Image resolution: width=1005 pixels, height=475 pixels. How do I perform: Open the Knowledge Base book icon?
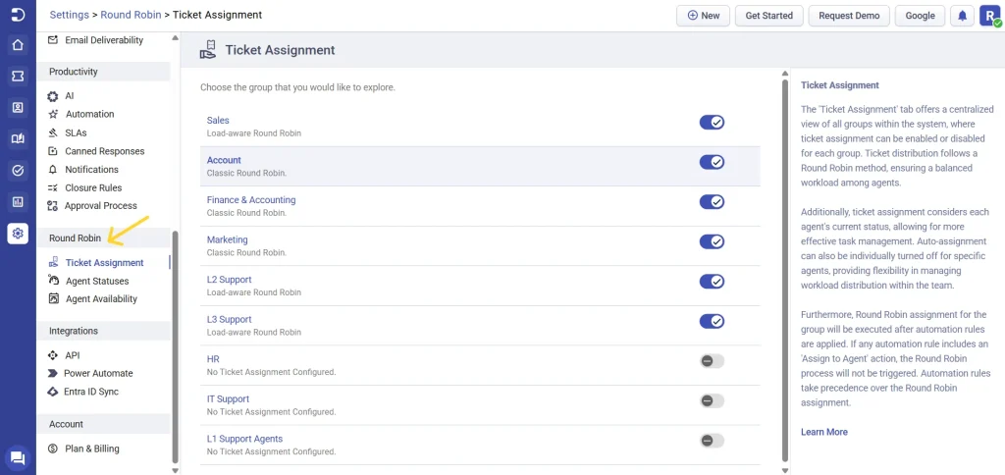pyautogui.click(x=18, y=139)
